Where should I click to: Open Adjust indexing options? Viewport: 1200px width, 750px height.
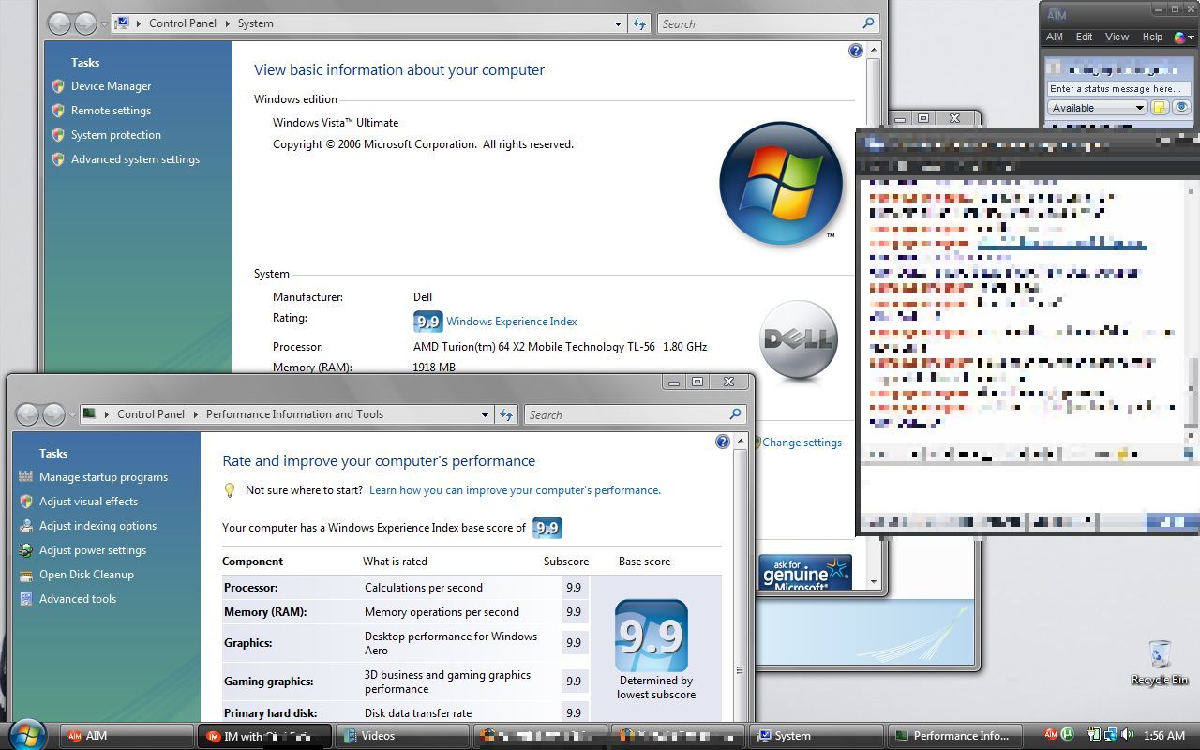(x=97, y=526)
